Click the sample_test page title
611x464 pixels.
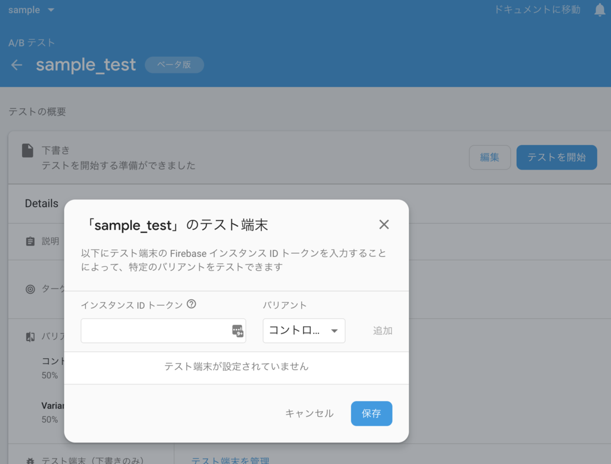pyautogui.click(x=86, y=64)
